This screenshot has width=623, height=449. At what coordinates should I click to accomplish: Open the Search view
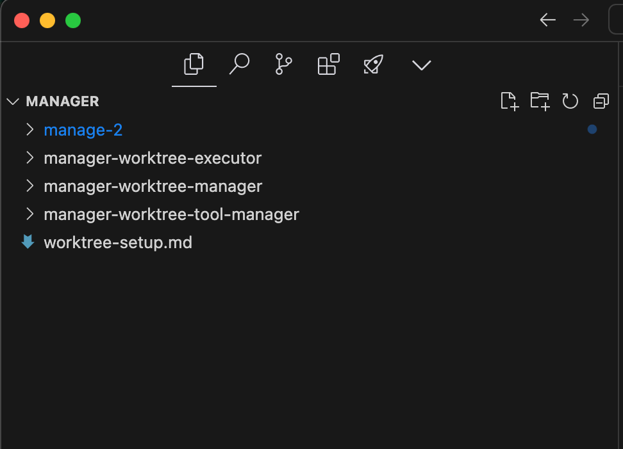(x=239, y=64)
